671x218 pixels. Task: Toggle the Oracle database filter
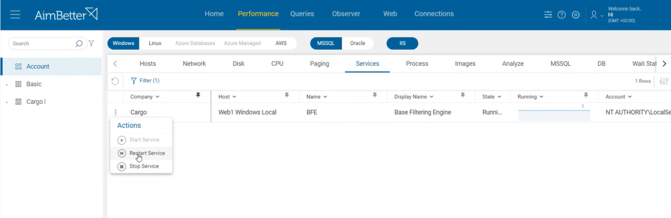pos(357,43)
